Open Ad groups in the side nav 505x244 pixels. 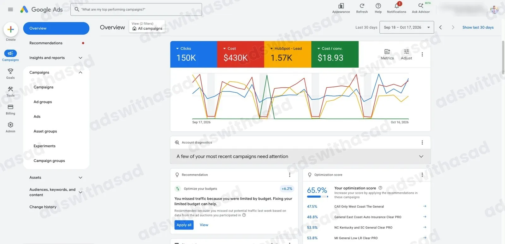[x=43, y=102]
